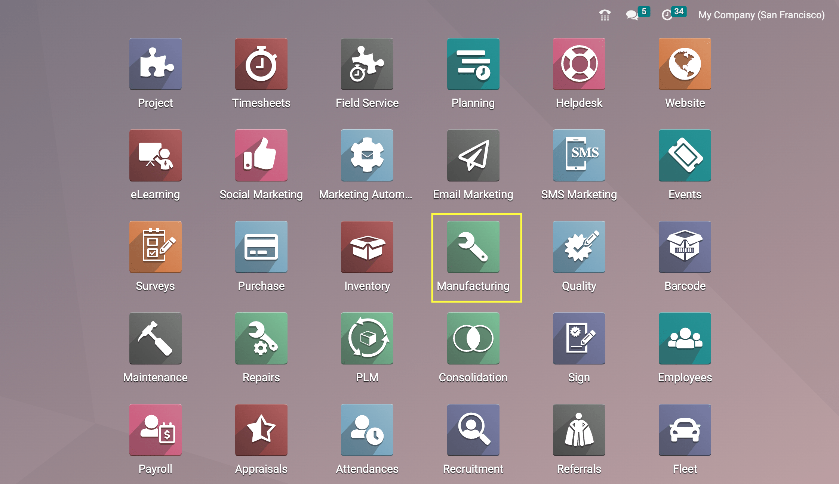Open the VoIP phone icon

pos(605,15)
